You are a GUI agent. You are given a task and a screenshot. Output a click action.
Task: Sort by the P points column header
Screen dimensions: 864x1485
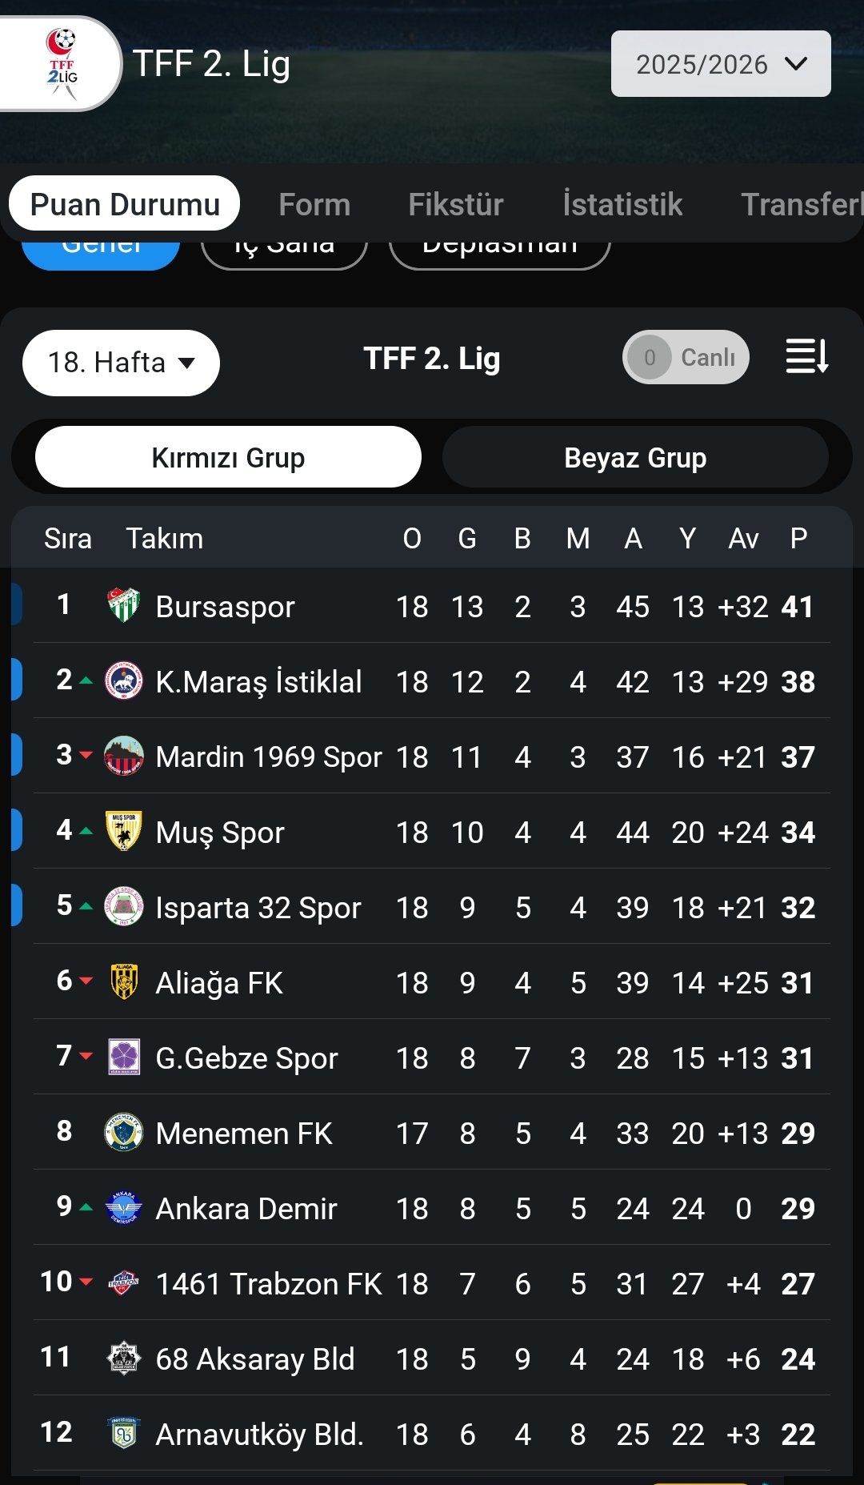[x=798, y=539]
